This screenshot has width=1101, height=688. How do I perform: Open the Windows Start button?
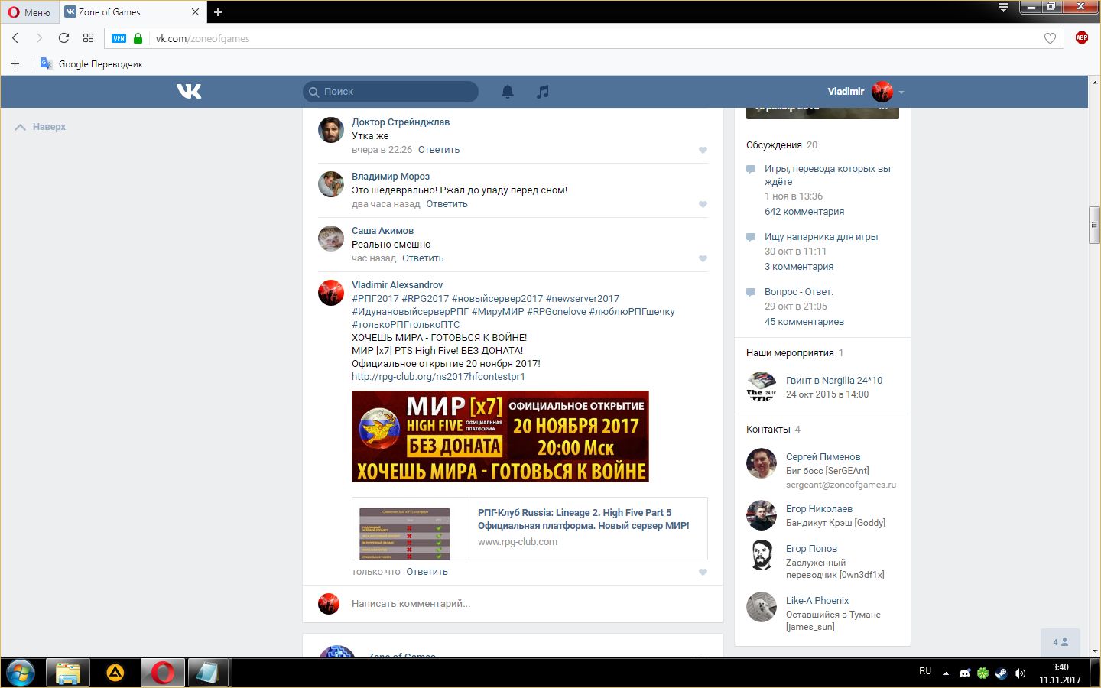tap(21, 673)
